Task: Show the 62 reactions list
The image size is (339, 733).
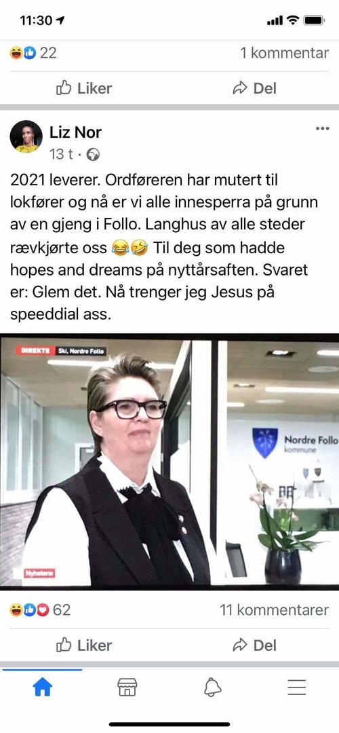Action: point(40,609)
